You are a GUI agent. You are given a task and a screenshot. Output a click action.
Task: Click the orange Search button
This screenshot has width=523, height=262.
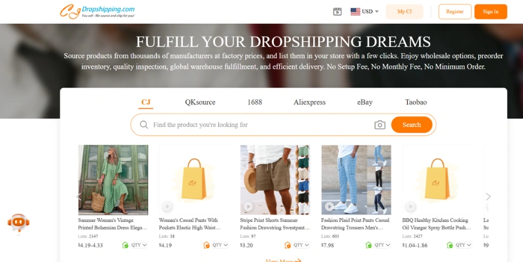tap(412, 125)
